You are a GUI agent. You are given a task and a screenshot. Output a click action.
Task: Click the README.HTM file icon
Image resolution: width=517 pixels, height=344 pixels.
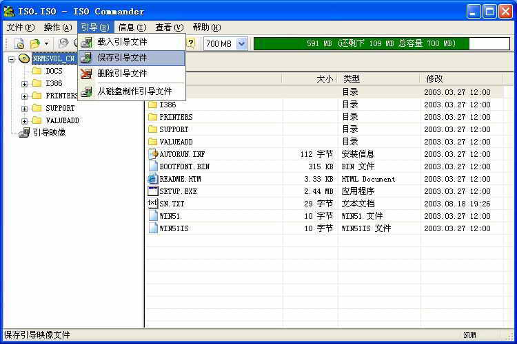(x=153, y=179)
